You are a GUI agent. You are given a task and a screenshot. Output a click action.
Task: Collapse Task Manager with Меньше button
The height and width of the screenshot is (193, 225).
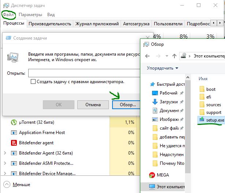[21, 185]
